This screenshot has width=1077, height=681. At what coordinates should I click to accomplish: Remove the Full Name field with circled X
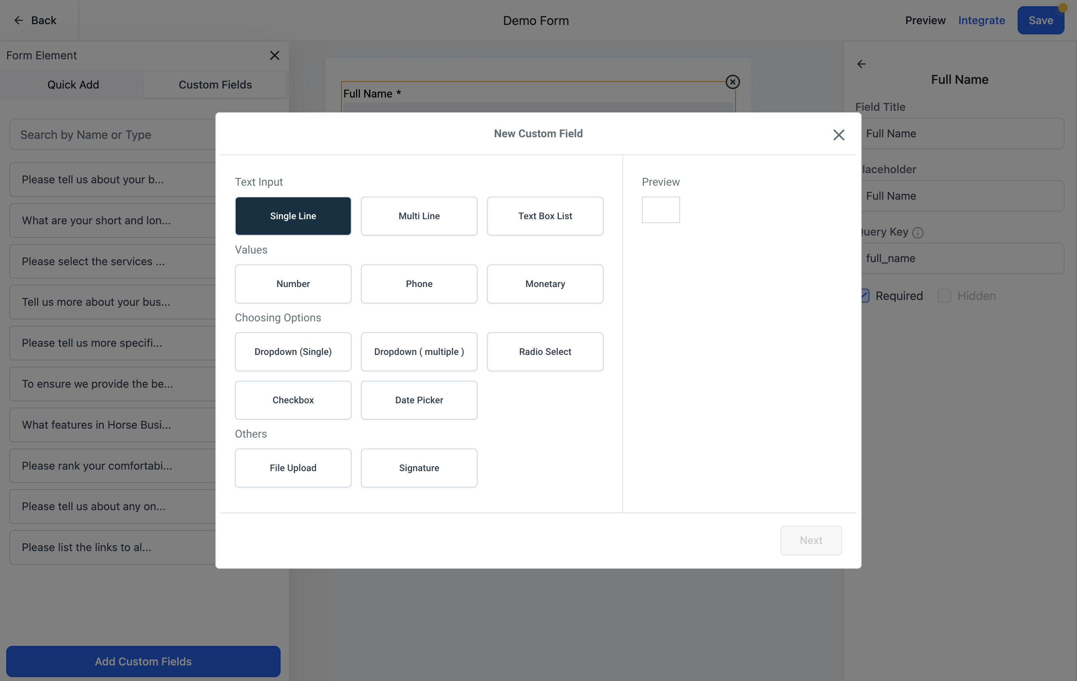pos(732,82)
